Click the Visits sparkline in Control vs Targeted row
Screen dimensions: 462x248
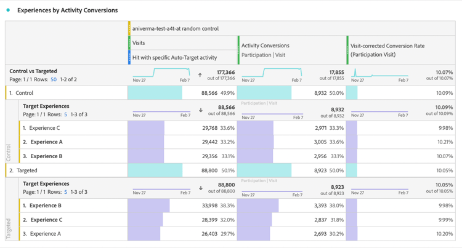(x=161, y=74)
